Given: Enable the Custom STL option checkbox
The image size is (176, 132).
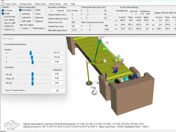Looking at the screenshot, I should [21, 28].
